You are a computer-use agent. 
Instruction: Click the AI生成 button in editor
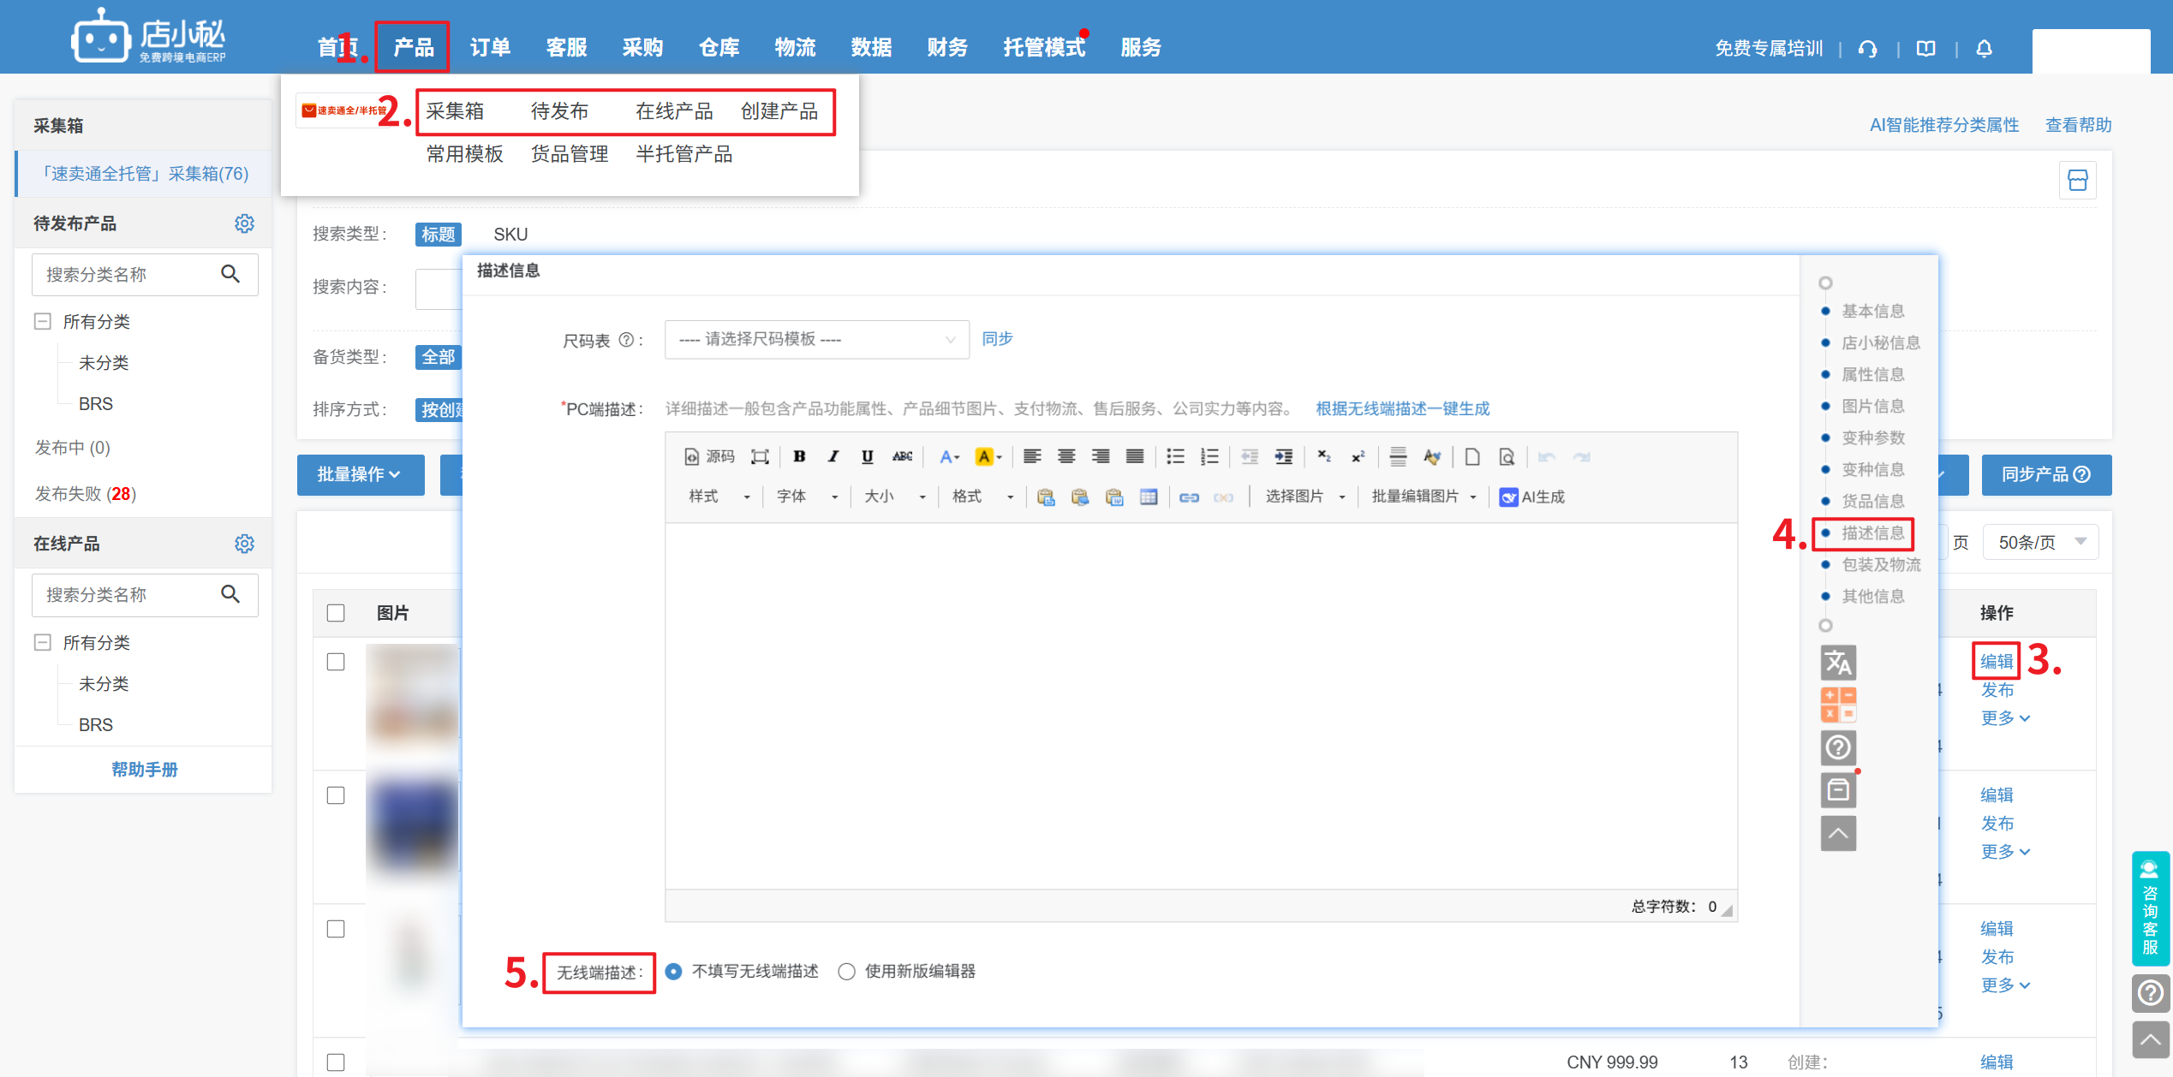(1532, 497)
